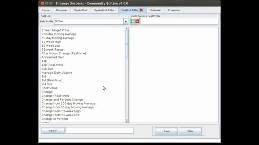Viewport: 259px width, 145px height.
Task: Click the Save button
Action: [166, 131]
